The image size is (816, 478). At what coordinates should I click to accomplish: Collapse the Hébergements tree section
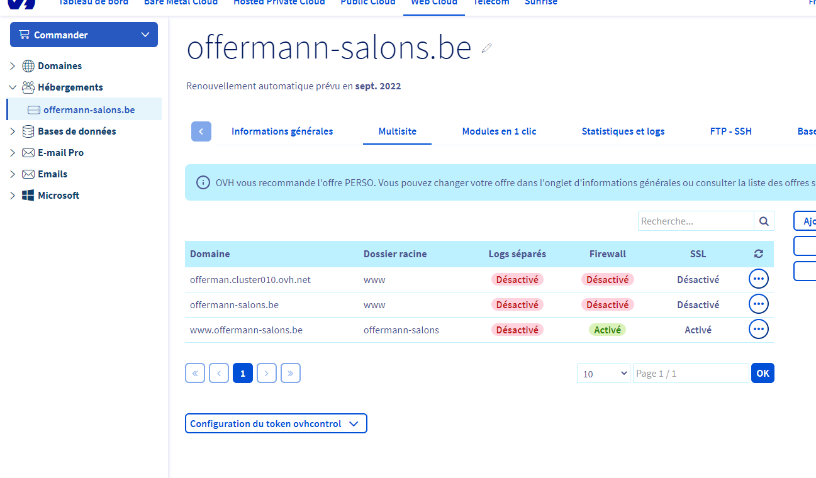(13, 87)
